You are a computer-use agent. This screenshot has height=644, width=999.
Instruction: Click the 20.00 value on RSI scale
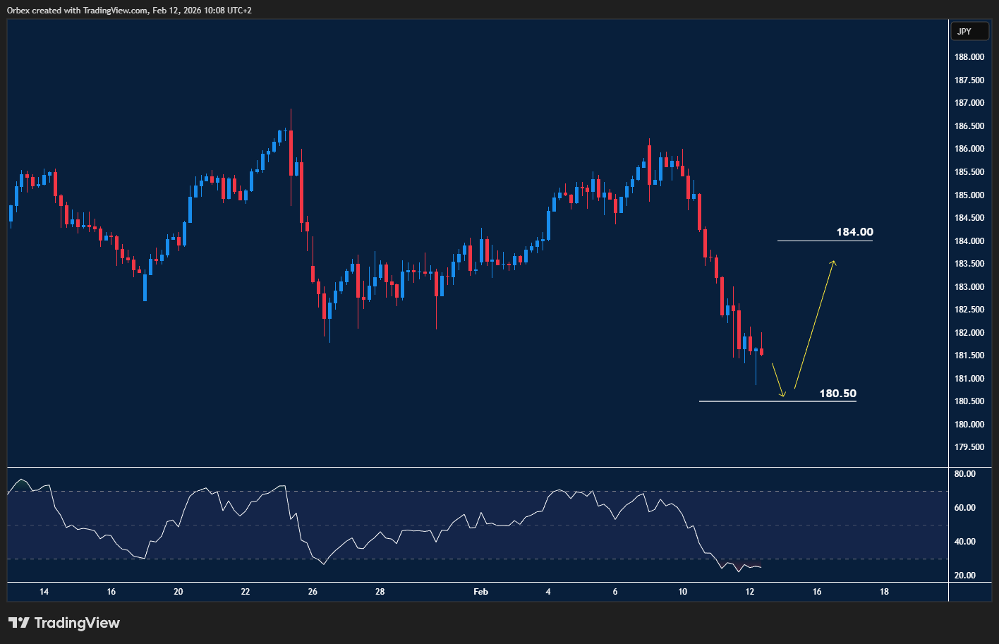966,575
